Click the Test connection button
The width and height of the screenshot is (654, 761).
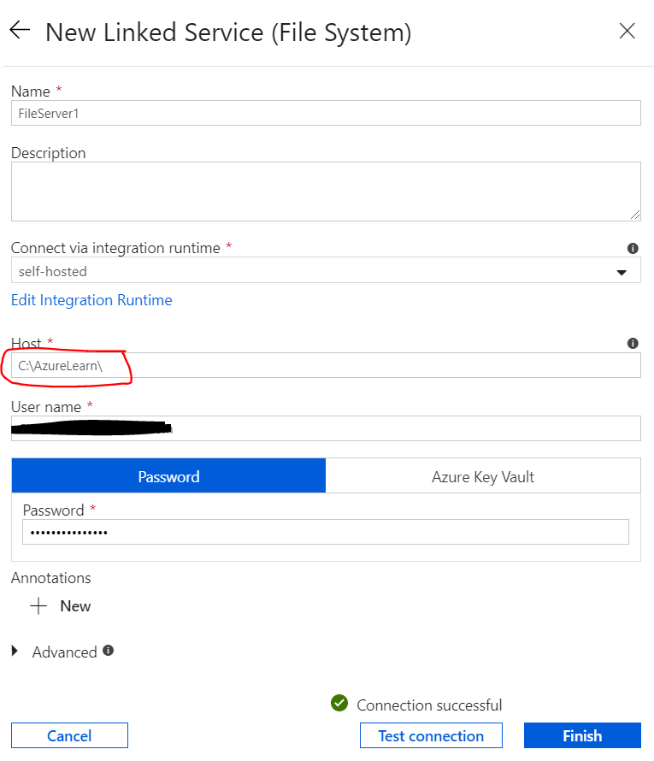point(431,735)
